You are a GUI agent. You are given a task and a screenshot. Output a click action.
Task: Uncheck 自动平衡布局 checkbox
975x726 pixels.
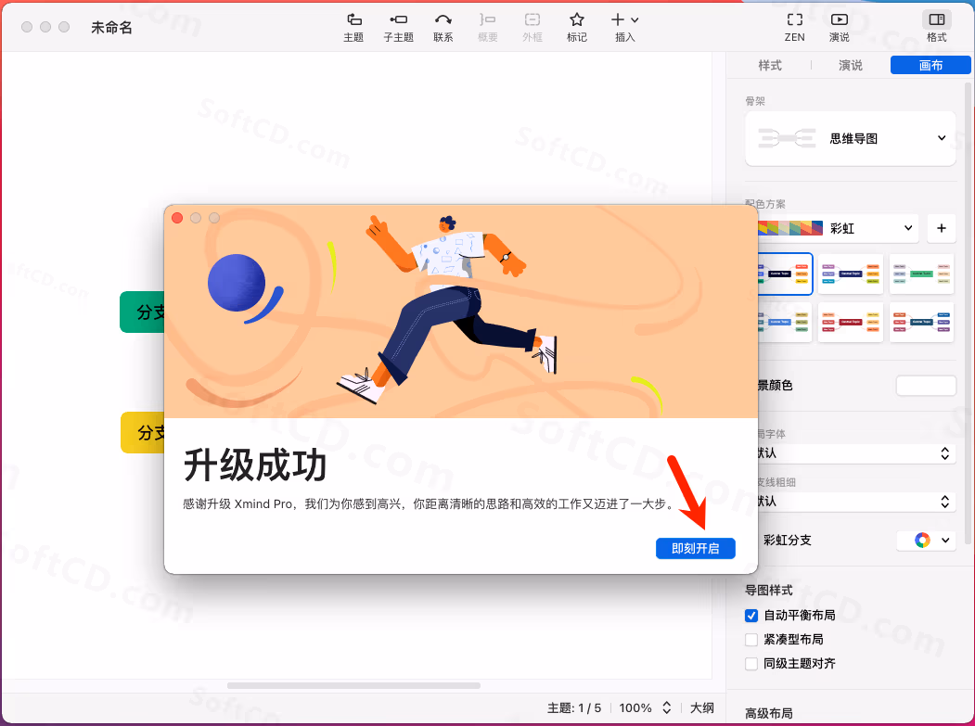pos(751,616)
